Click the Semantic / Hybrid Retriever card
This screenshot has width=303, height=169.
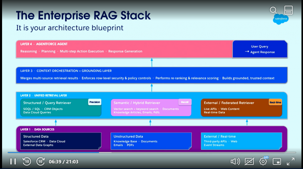(151, 108)
